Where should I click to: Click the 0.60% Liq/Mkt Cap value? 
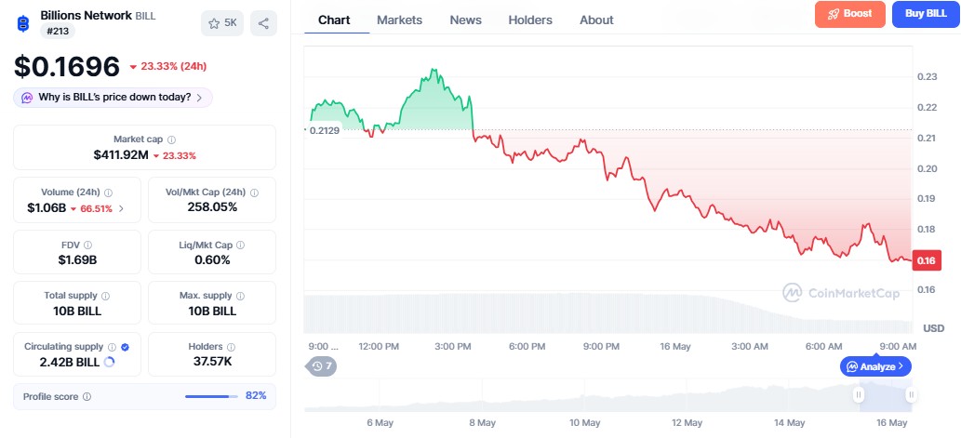pyautogui.click(x=212, y=259)
